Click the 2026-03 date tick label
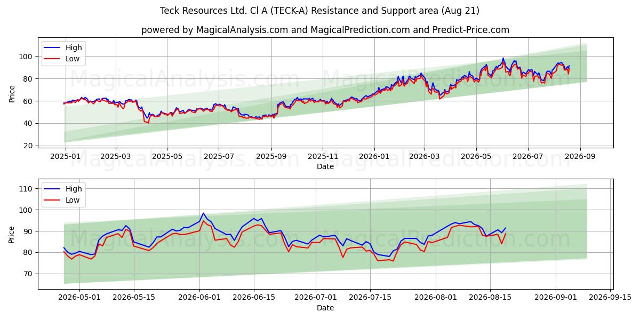Screen dimensions: 640x320 point(425,156)
